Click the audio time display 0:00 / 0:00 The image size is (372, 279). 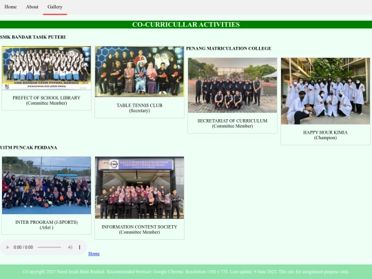tap(23, 247)
